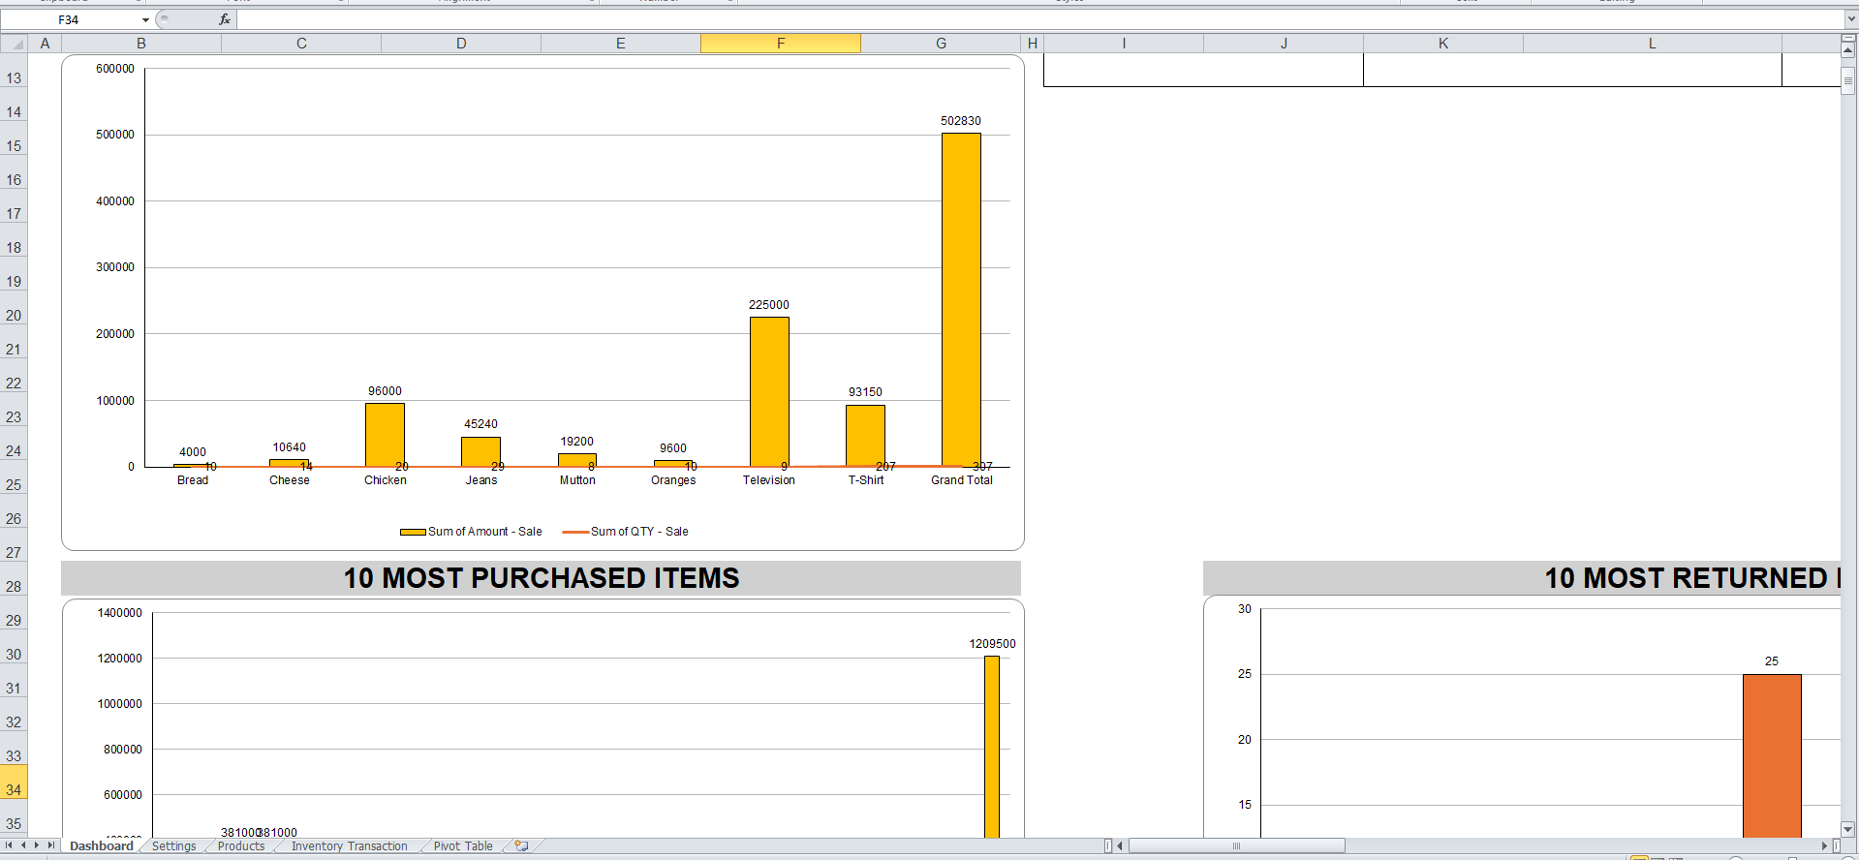Click the T-Shirt bar labeled 93150
1859x860 pixels.
(865, 436)
